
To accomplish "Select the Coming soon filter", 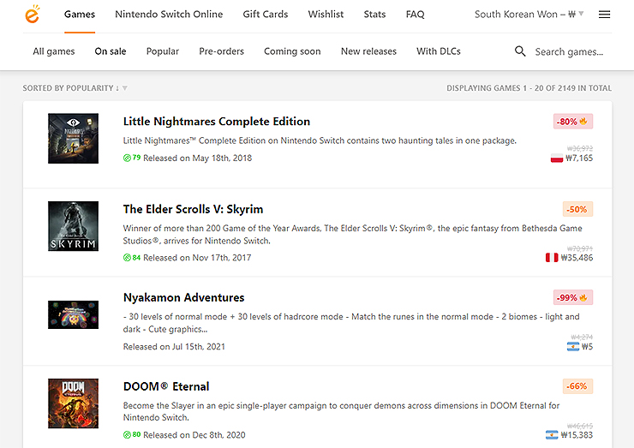I will [x=292, y=51].
